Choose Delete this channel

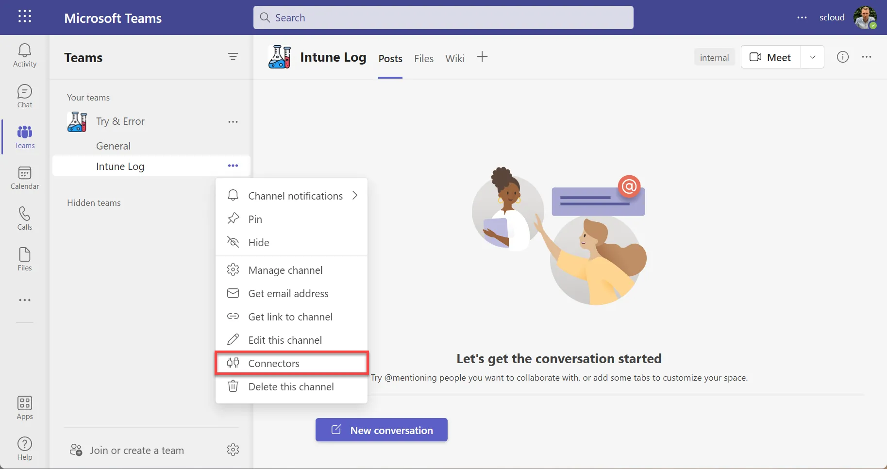tap(291, 386)
